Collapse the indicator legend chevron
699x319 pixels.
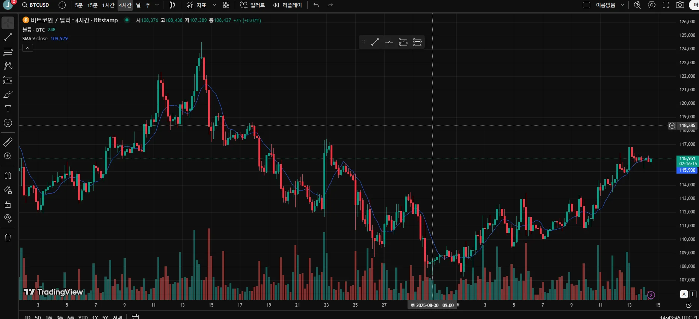27,48
